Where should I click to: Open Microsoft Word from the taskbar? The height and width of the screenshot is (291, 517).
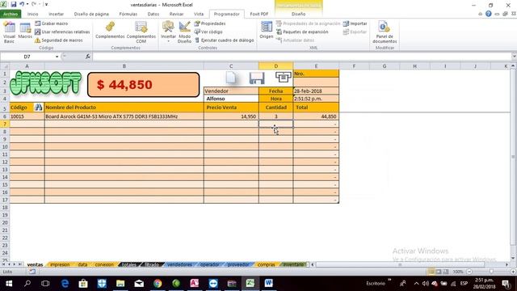click(268, 283)
